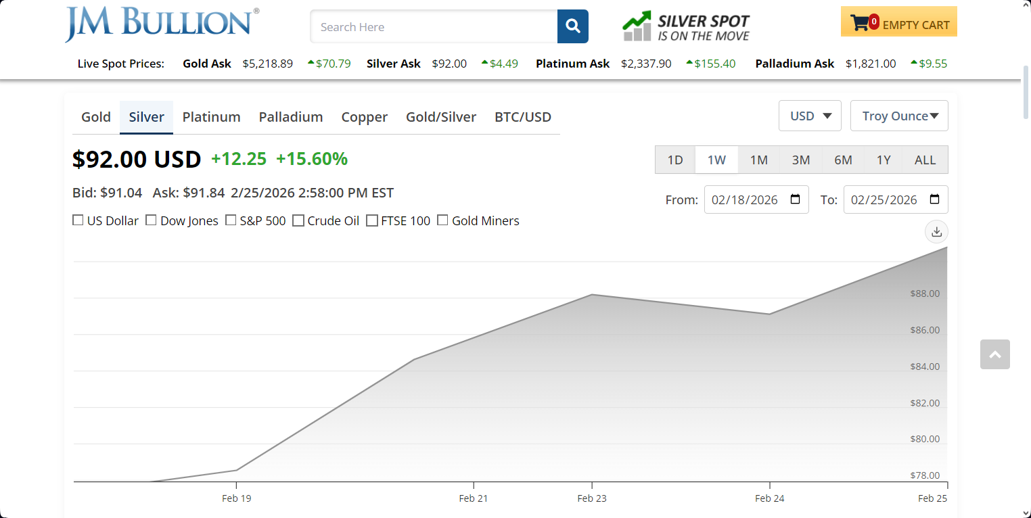Click the Silver Spot Is On The Move banner text

click(x=704, y=28)
